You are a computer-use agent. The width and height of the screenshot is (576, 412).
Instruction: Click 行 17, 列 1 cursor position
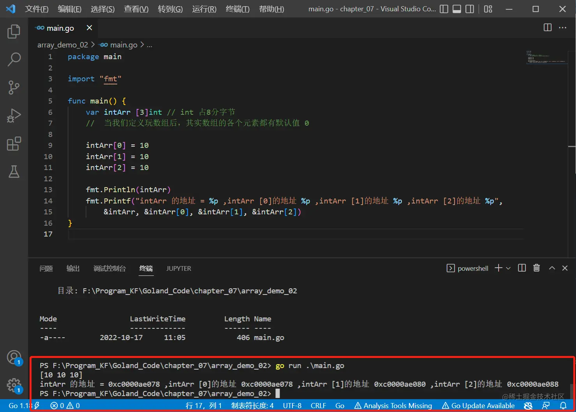pos(204,405)
